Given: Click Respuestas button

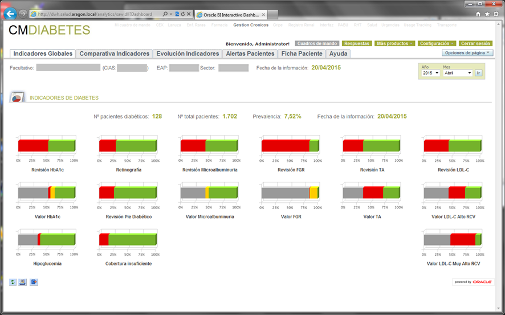Looking at the screenshot, I should coord(357,43).
